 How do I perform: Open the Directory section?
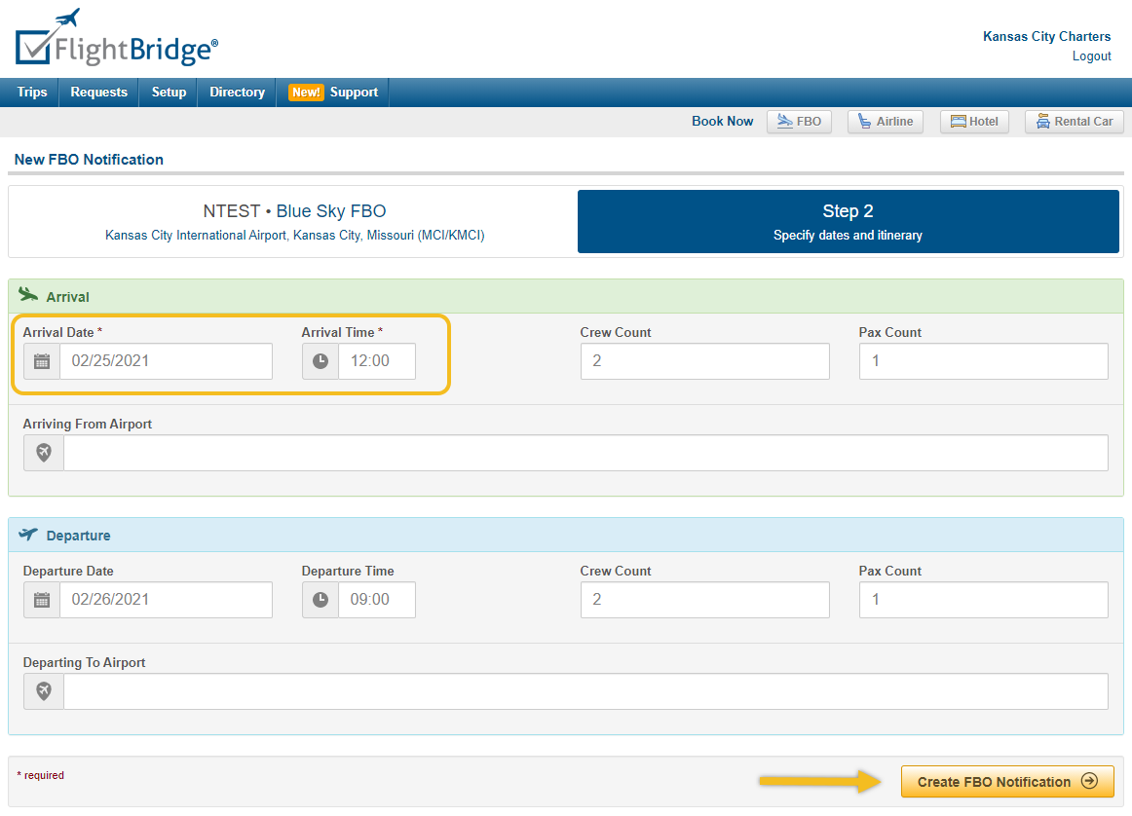[x=236, y=92]
